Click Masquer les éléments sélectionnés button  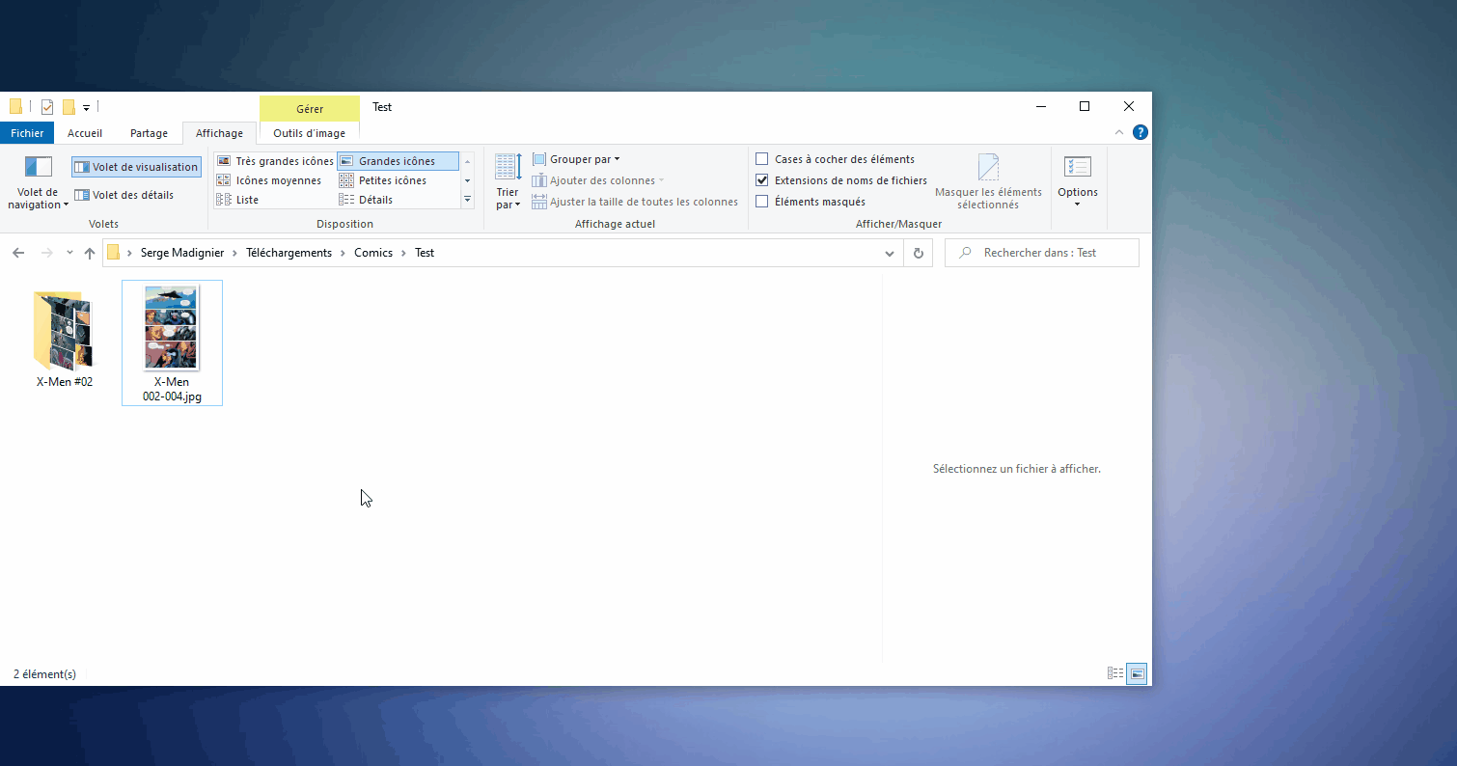[988, 181]
